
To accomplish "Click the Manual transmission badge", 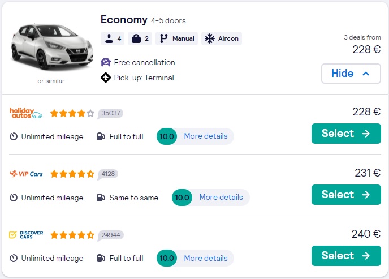I will tap(176, 38).
